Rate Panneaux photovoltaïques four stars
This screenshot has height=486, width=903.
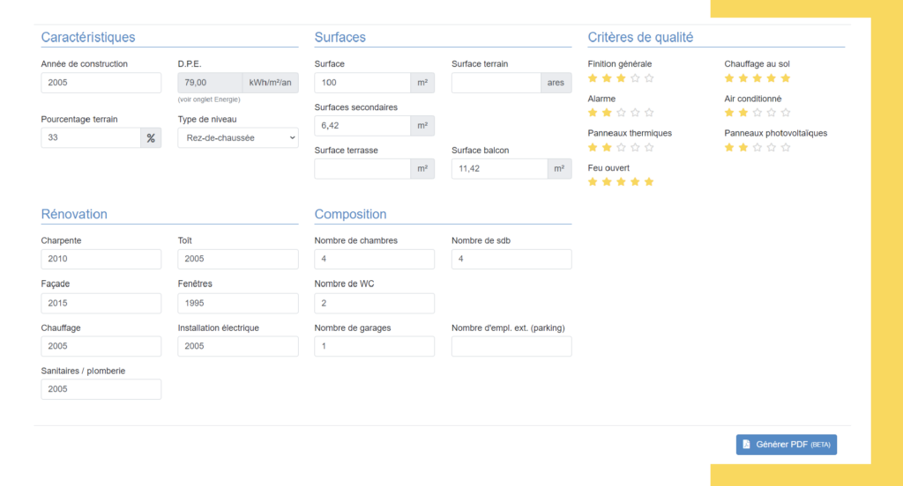point(772,147)
